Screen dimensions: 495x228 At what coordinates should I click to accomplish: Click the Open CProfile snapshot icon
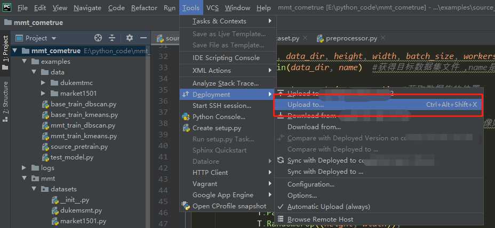pos(186,206)
